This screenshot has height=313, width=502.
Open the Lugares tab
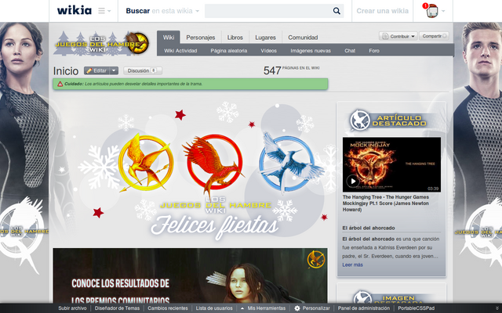click(x=265, y=38)
